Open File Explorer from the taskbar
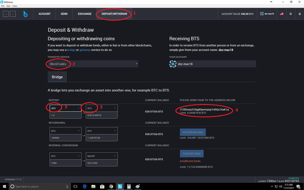The height and width of the screenshot is (190, 304). 94,187
